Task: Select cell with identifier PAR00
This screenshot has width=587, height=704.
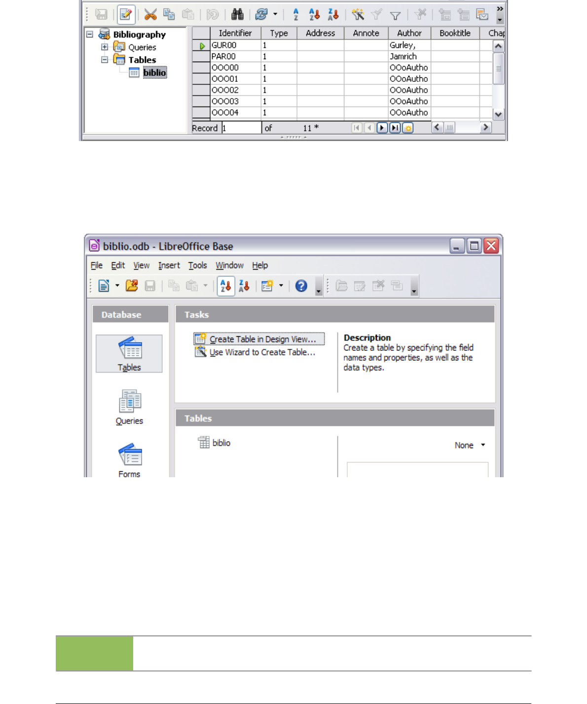Action: coord(236,56)
